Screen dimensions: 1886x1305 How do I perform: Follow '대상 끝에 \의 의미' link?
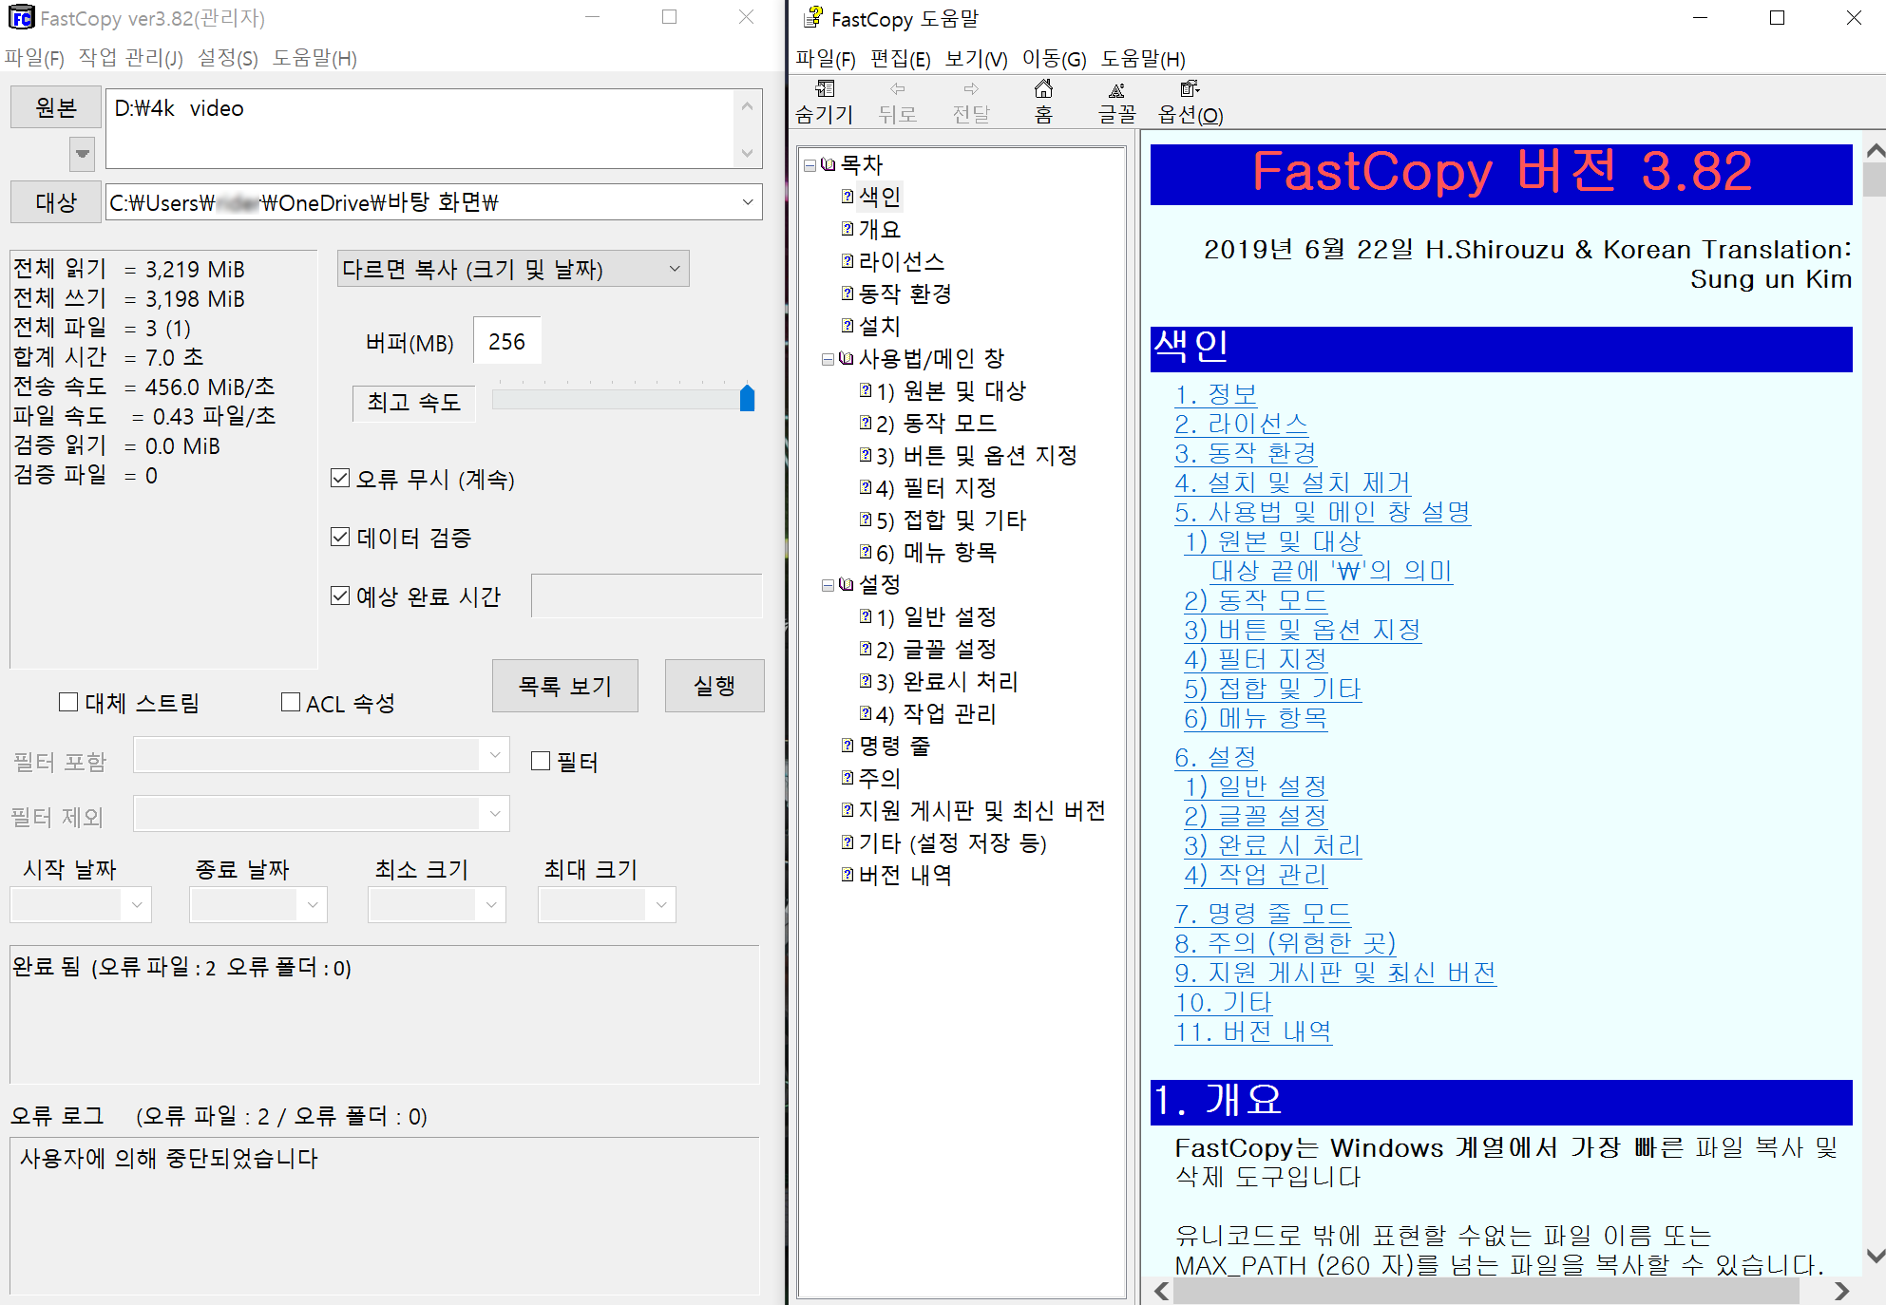pyautogui.click(x=1332, y=571)
